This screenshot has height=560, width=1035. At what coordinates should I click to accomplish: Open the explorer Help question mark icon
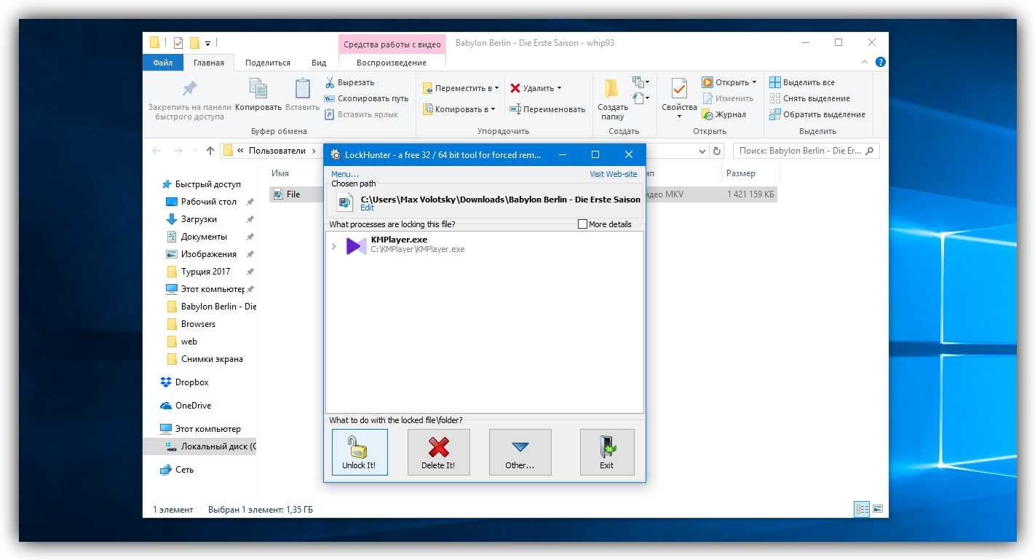point(880,63)
